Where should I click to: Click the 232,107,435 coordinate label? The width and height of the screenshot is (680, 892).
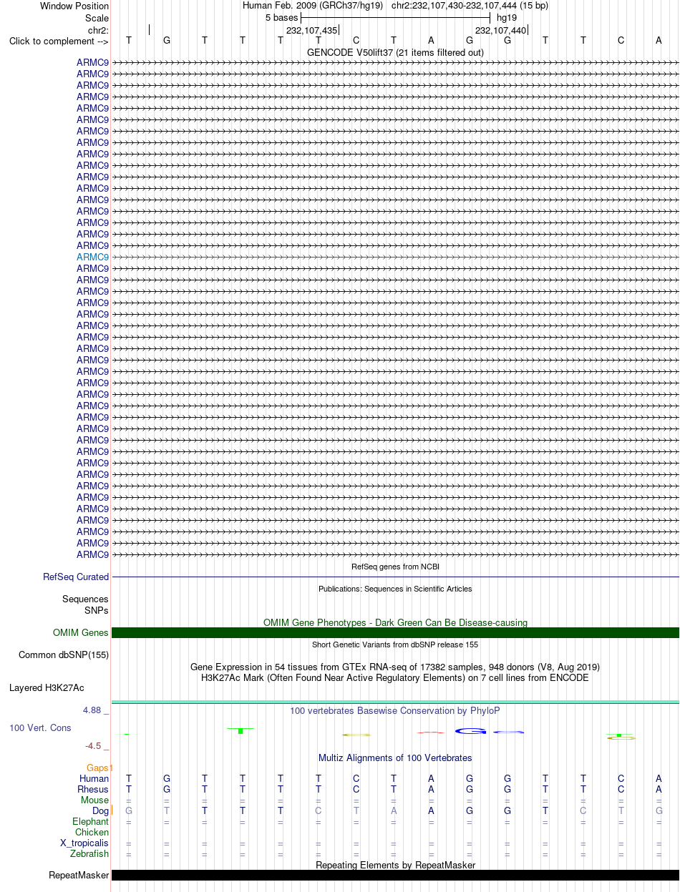point(311,31)
